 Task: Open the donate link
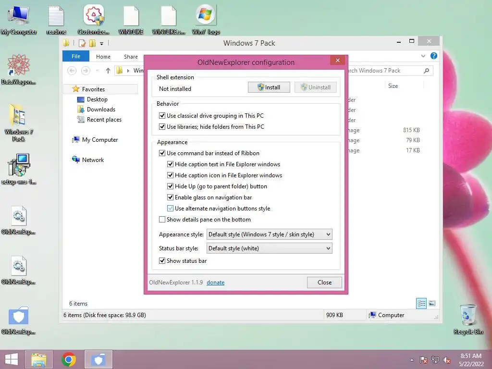click(216, 283)
